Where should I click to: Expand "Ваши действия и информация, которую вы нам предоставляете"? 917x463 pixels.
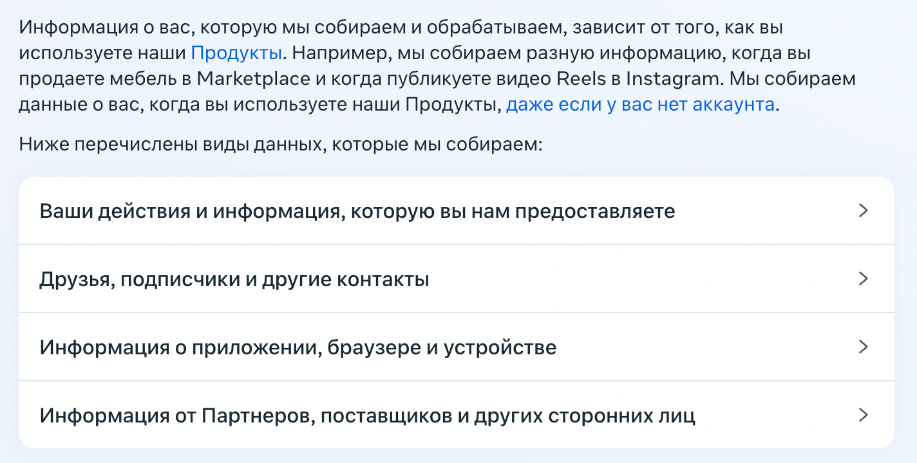(357, 211)
